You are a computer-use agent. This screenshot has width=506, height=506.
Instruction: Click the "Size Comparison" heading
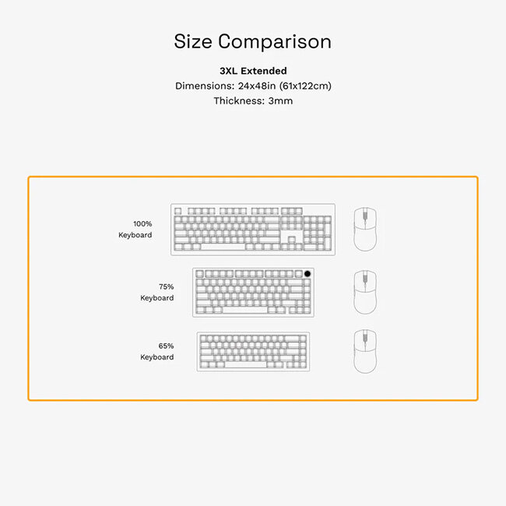(252, 41)
